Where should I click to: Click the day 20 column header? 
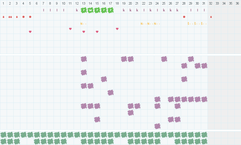tap(130, 3)
